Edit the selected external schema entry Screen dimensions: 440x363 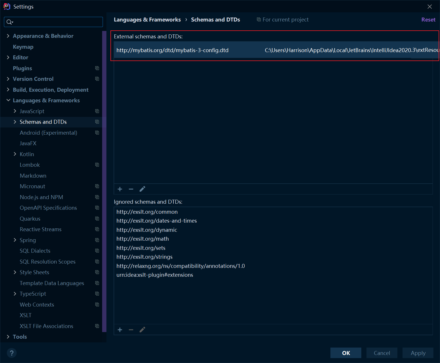(x=142, y=189)
